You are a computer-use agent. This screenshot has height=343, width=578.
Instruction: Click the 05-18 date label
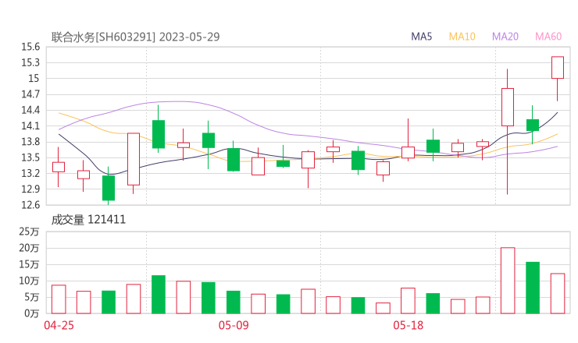point(408,325)
